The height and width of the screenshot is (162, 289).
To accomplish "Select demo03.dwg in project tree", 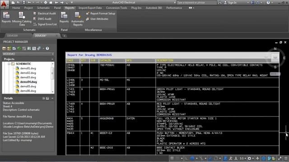I will [x=28, y=77].
